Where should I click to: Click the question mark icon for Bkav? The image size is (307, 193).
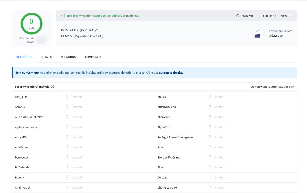[210, 167]
